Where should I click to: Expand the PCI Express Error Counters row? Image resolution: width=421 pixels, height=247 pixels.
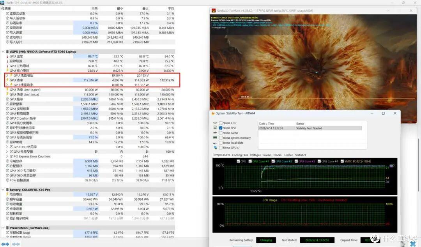click(7, 156)
